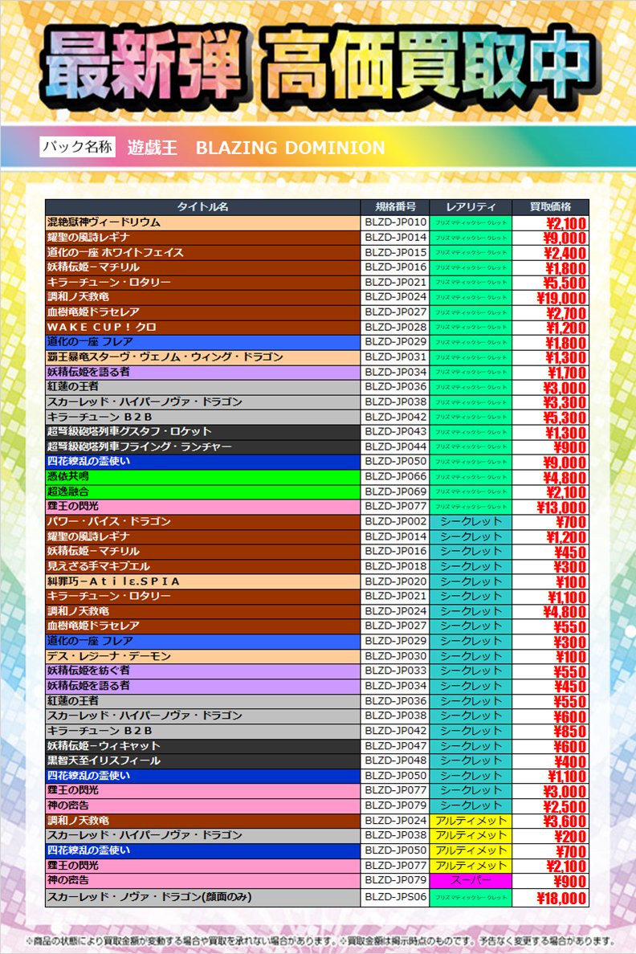This screenshot has height=954, width=636.
Task: Select card name 混絶獄神ヴィードリウム
Action: tap(104, 222)
